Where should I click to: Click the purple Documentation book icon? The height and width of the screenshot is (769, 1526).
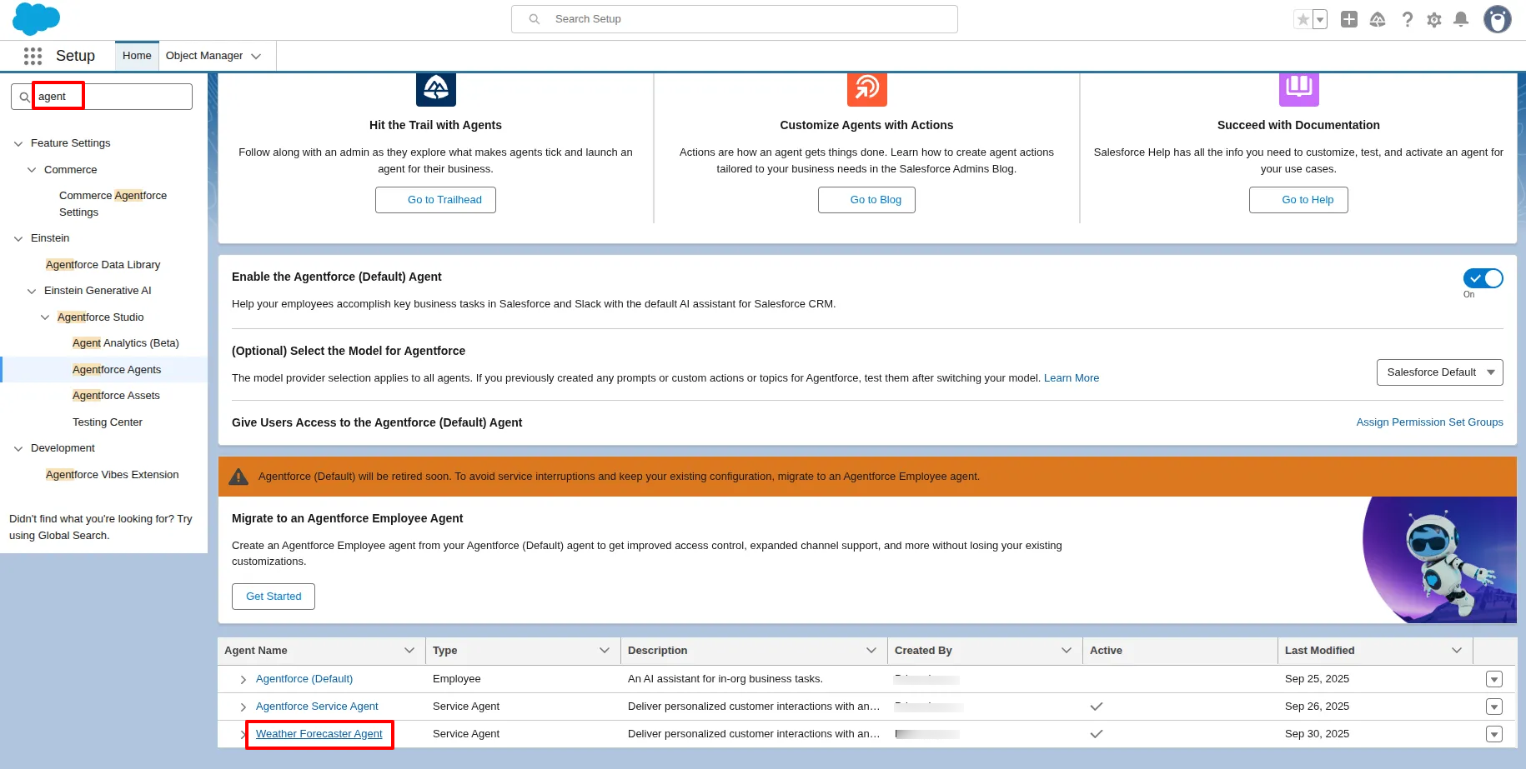coord(1299,88)
